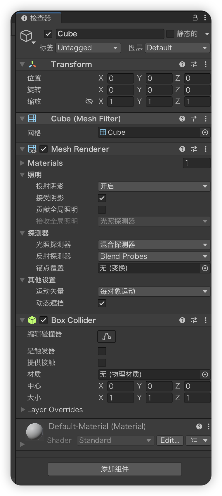Open physics material object picker

205,374
